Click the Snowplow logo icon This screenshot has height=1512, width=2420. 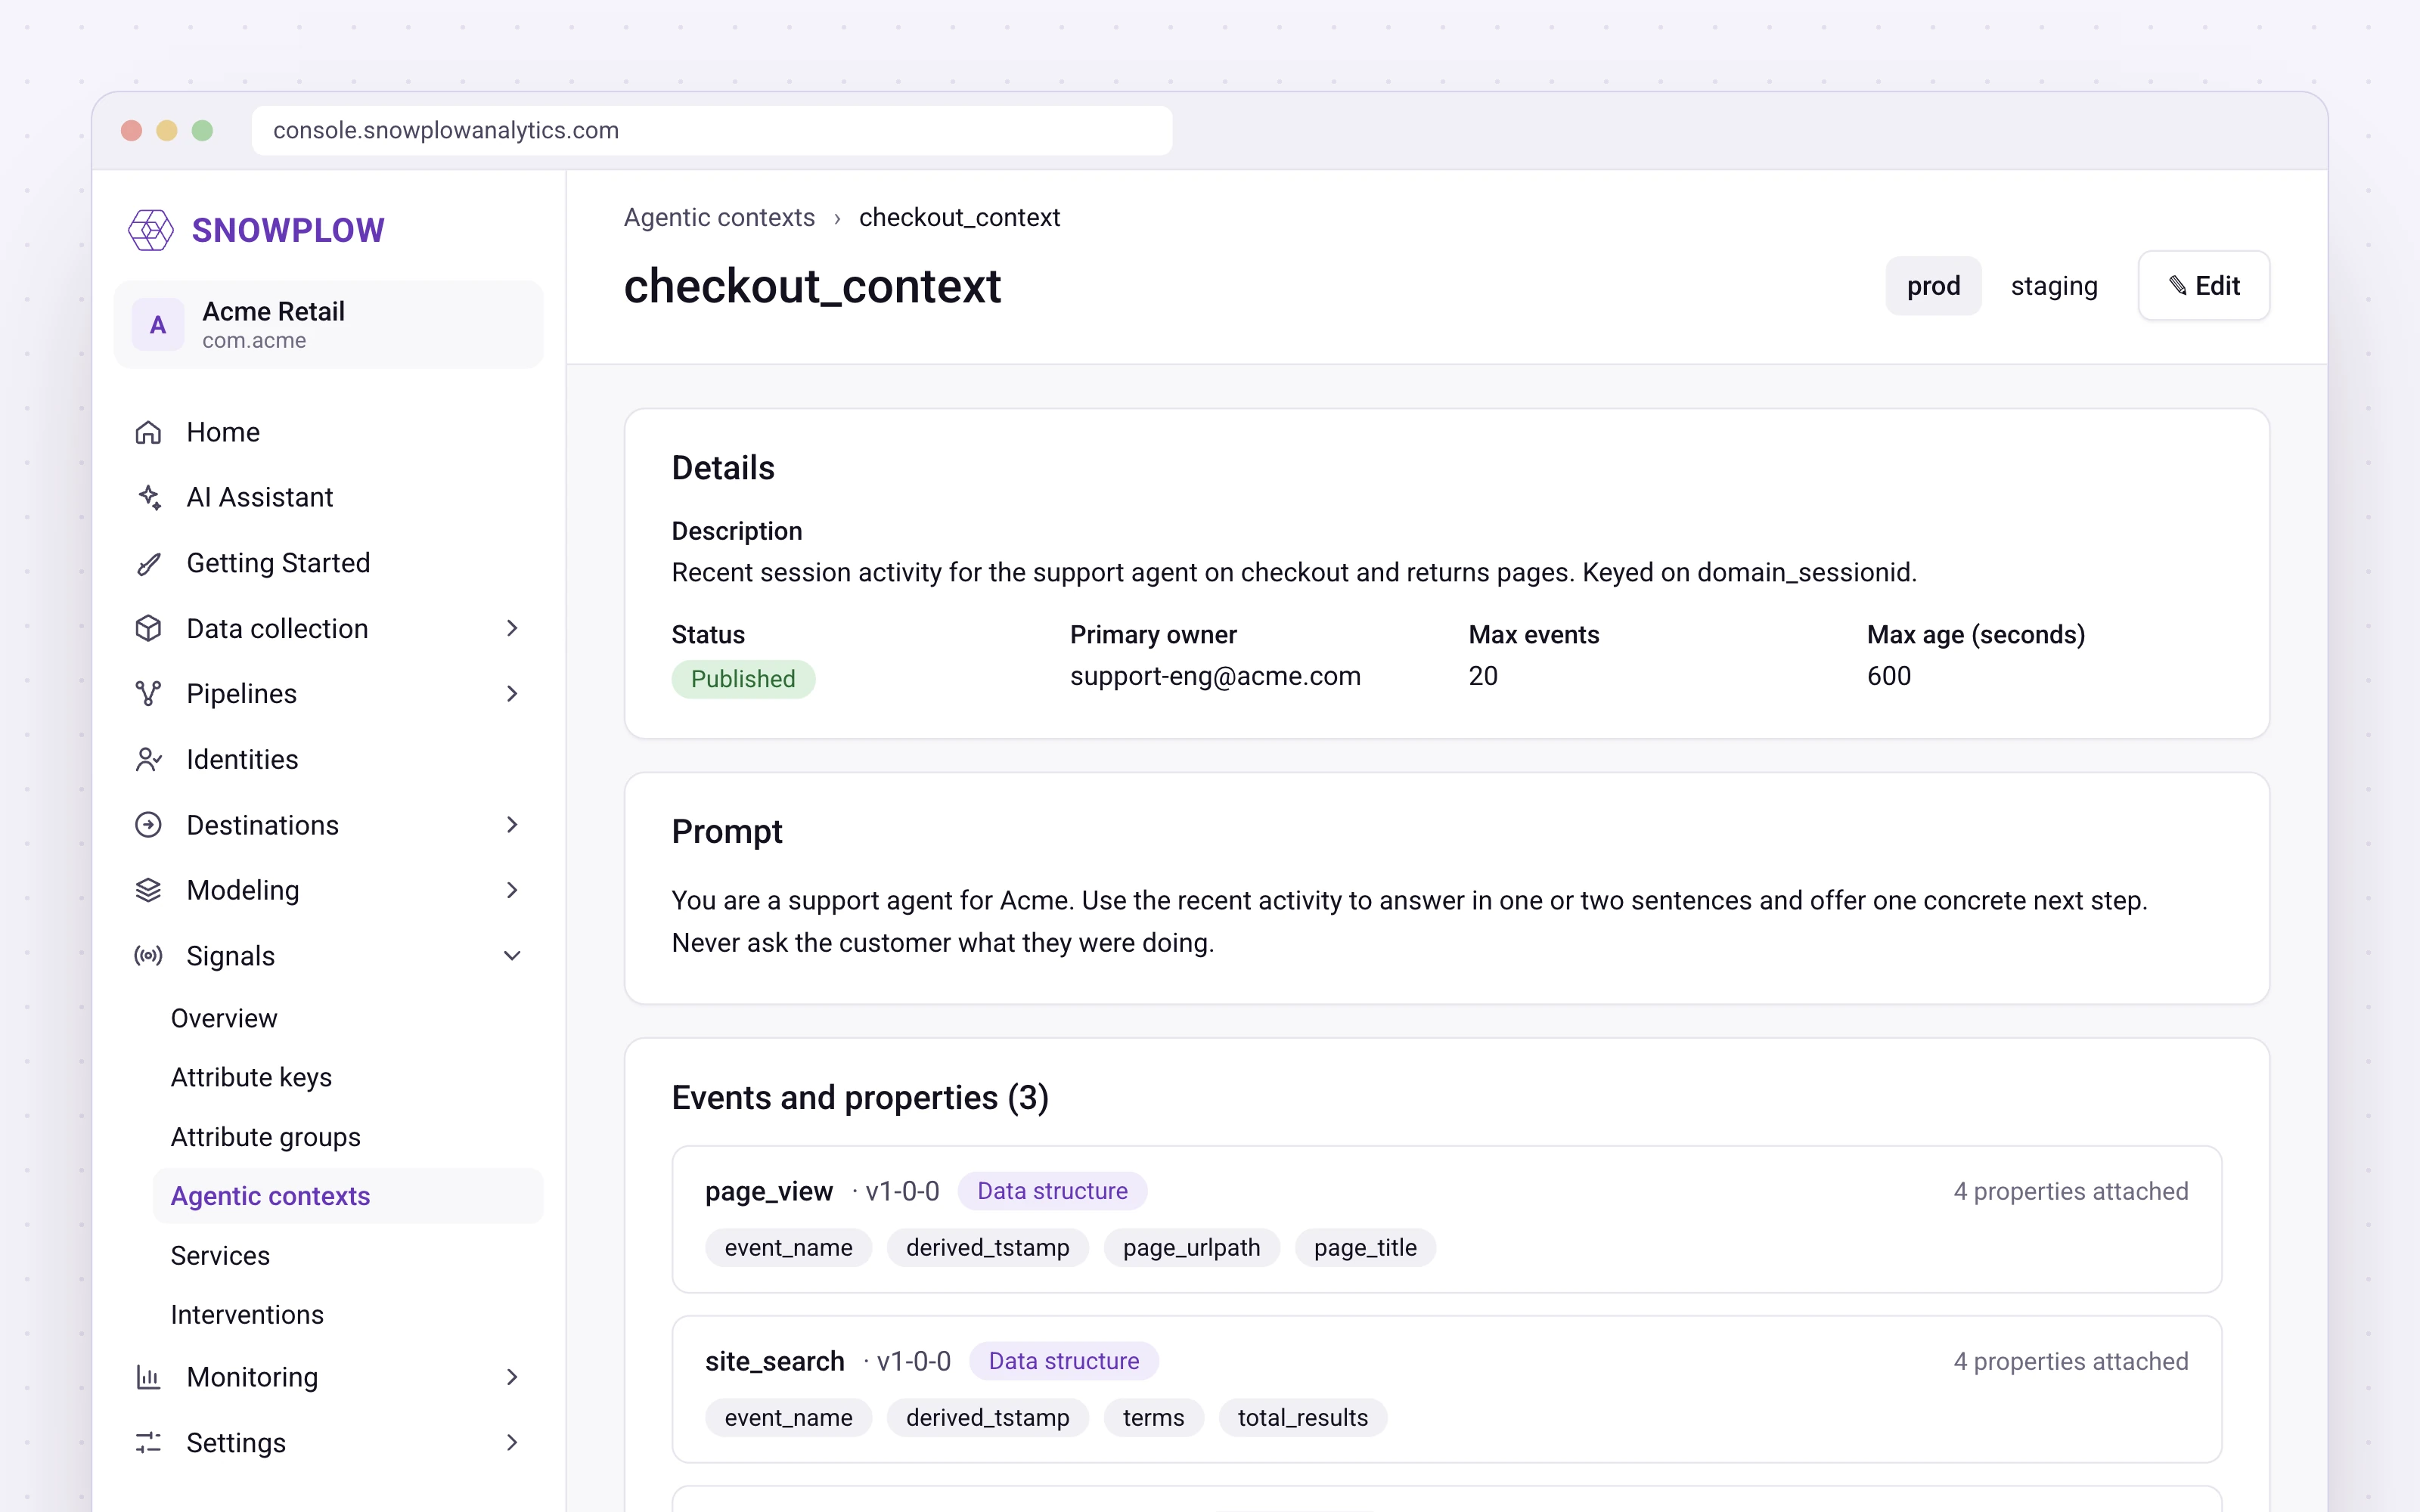(x=151, y=230)
